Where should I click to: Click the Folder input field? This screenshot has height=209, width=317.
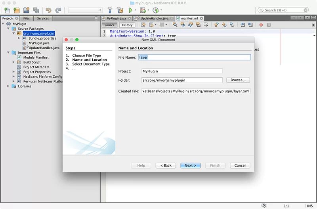coord(182,80)
